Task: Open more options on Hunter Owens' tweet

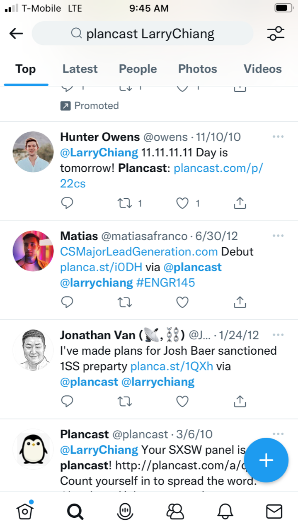Action: coord(278,137)
